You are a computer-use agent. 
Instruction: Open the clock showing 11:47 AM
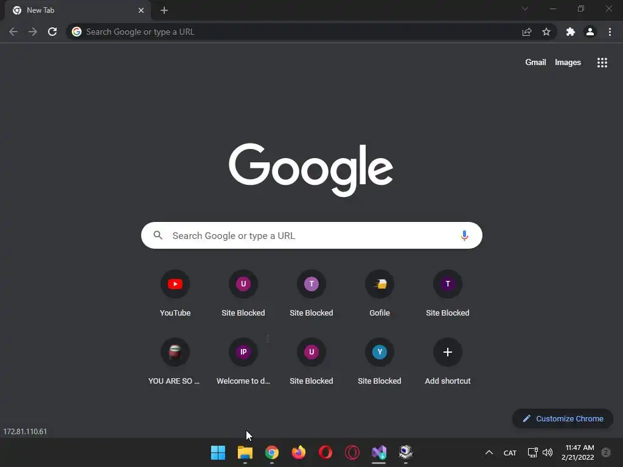click(578, 452)
